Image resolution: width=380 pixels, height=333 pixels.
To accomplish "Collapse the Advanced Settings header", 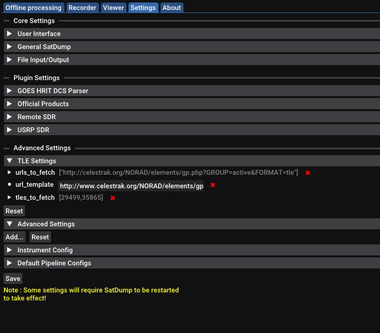I will 192,224.
